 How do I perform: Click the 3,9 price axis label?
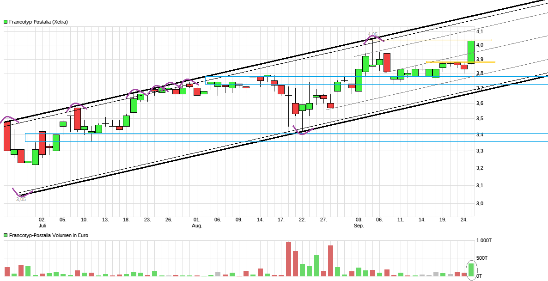tap(480, 59)
